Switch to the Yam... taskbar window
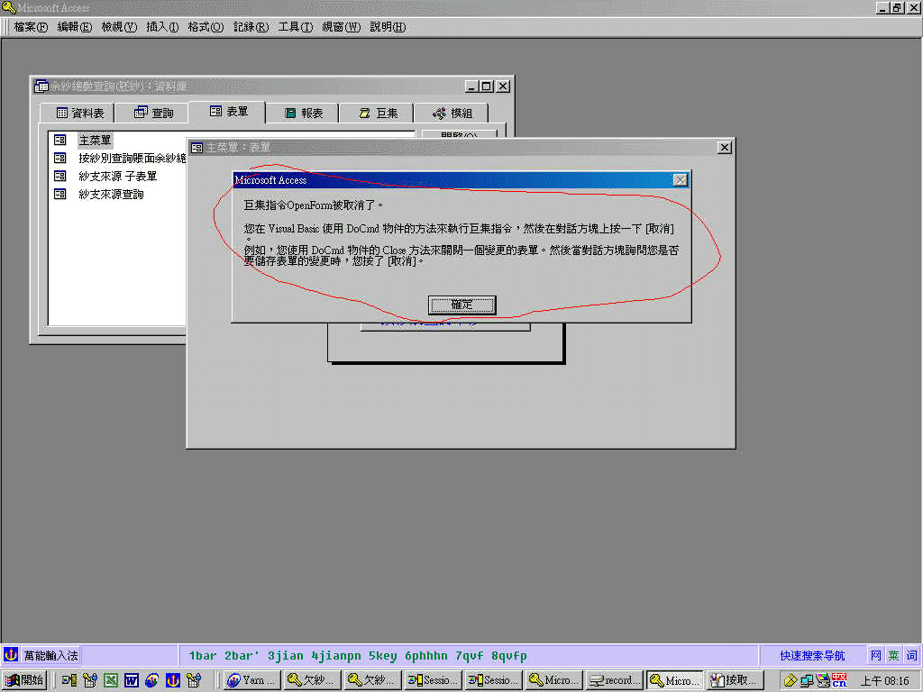Viewport: 923px width, 692px height. pos(251,680)
